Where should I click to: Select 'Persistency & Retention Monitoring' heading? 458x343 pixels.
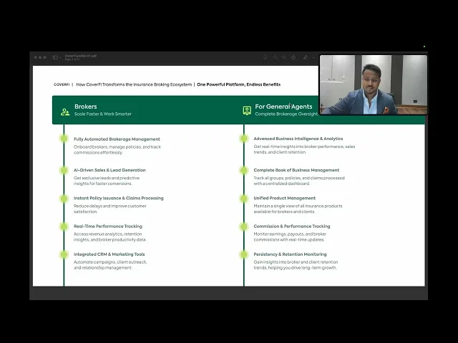[290, 254]
